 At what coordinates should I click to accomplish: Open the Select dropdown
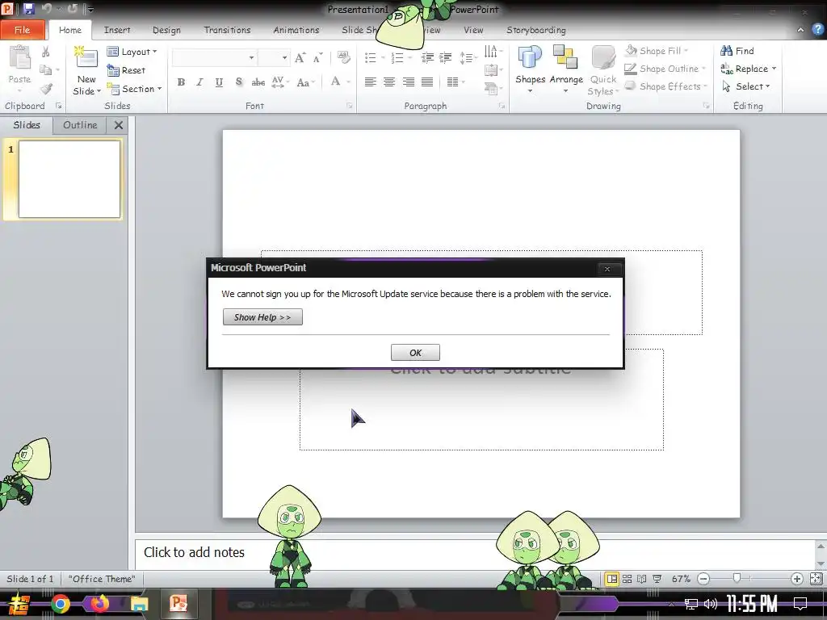[745, 86]
